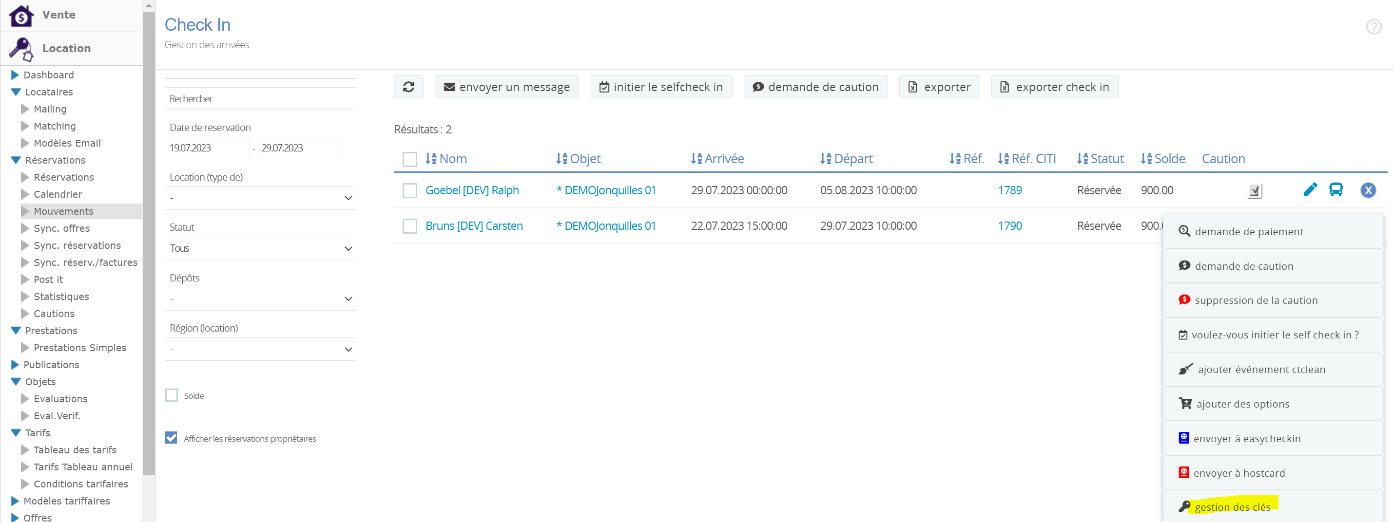Select the Goebel [DEV] Ralph row checkbox

[x=409, y=190]
